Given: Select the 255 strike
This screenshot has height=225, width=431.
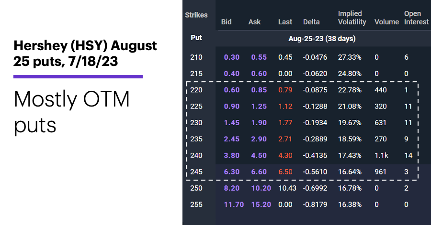Looking at the screenshot, I should 196,204.
